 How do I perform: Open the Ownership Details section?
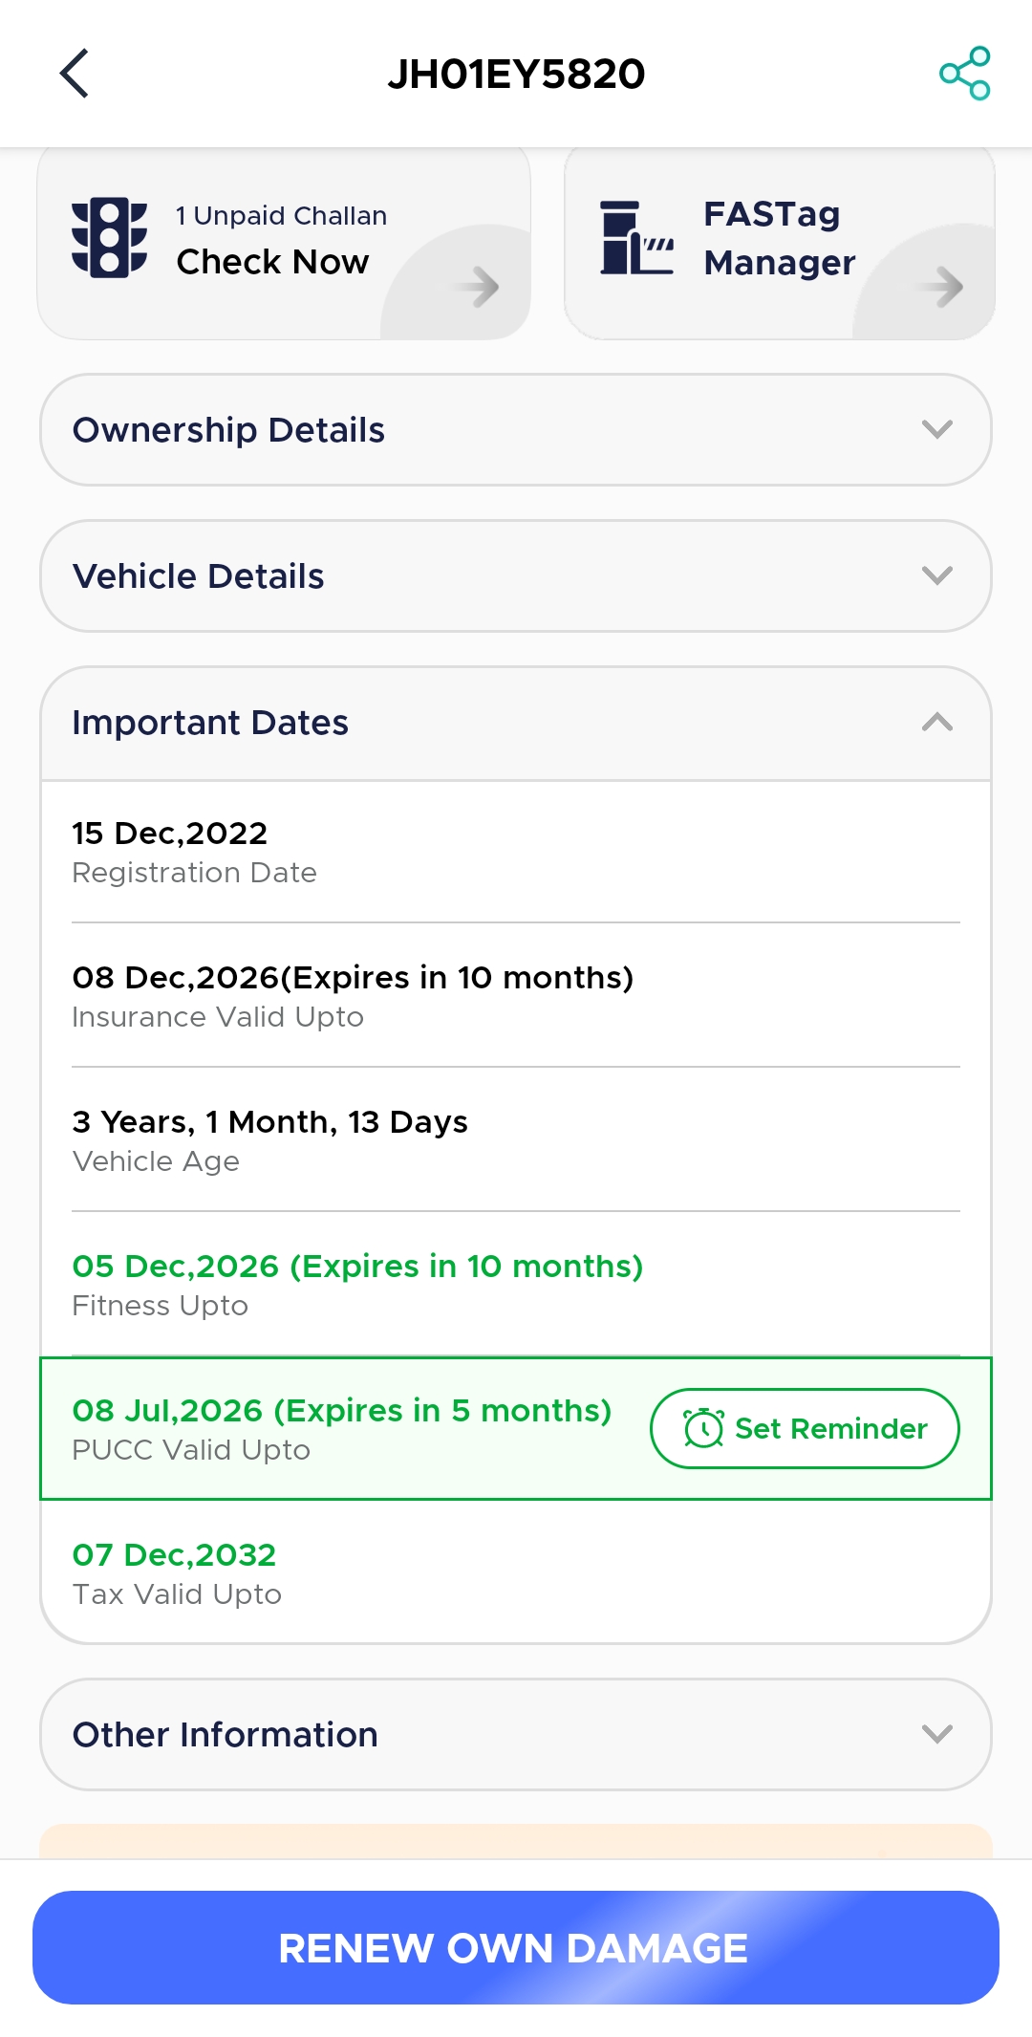tap(516, 429)
